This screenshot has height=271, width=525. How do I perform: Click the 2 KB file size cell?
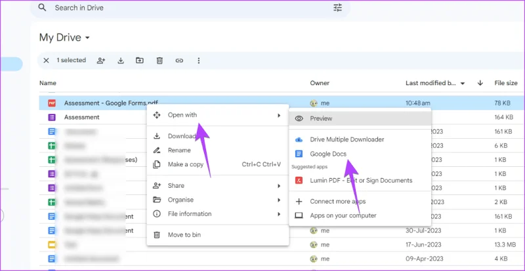501,202
